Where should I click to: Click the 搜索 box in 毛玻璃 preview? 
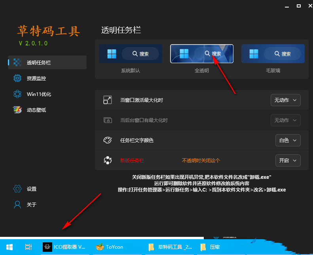283,54
